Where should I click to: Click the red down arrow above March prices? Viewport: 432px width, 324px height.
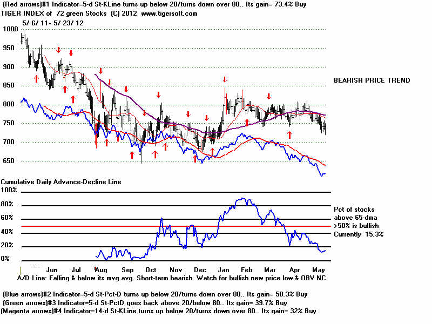pyautogui.click(x=269, y=96)
